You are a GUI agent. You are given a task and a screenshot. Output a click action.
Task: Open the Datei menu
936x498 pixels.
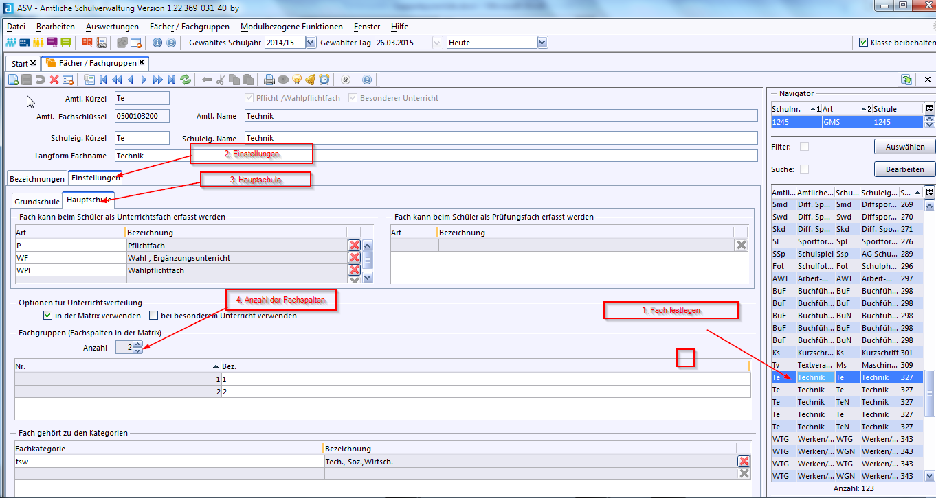16,27
